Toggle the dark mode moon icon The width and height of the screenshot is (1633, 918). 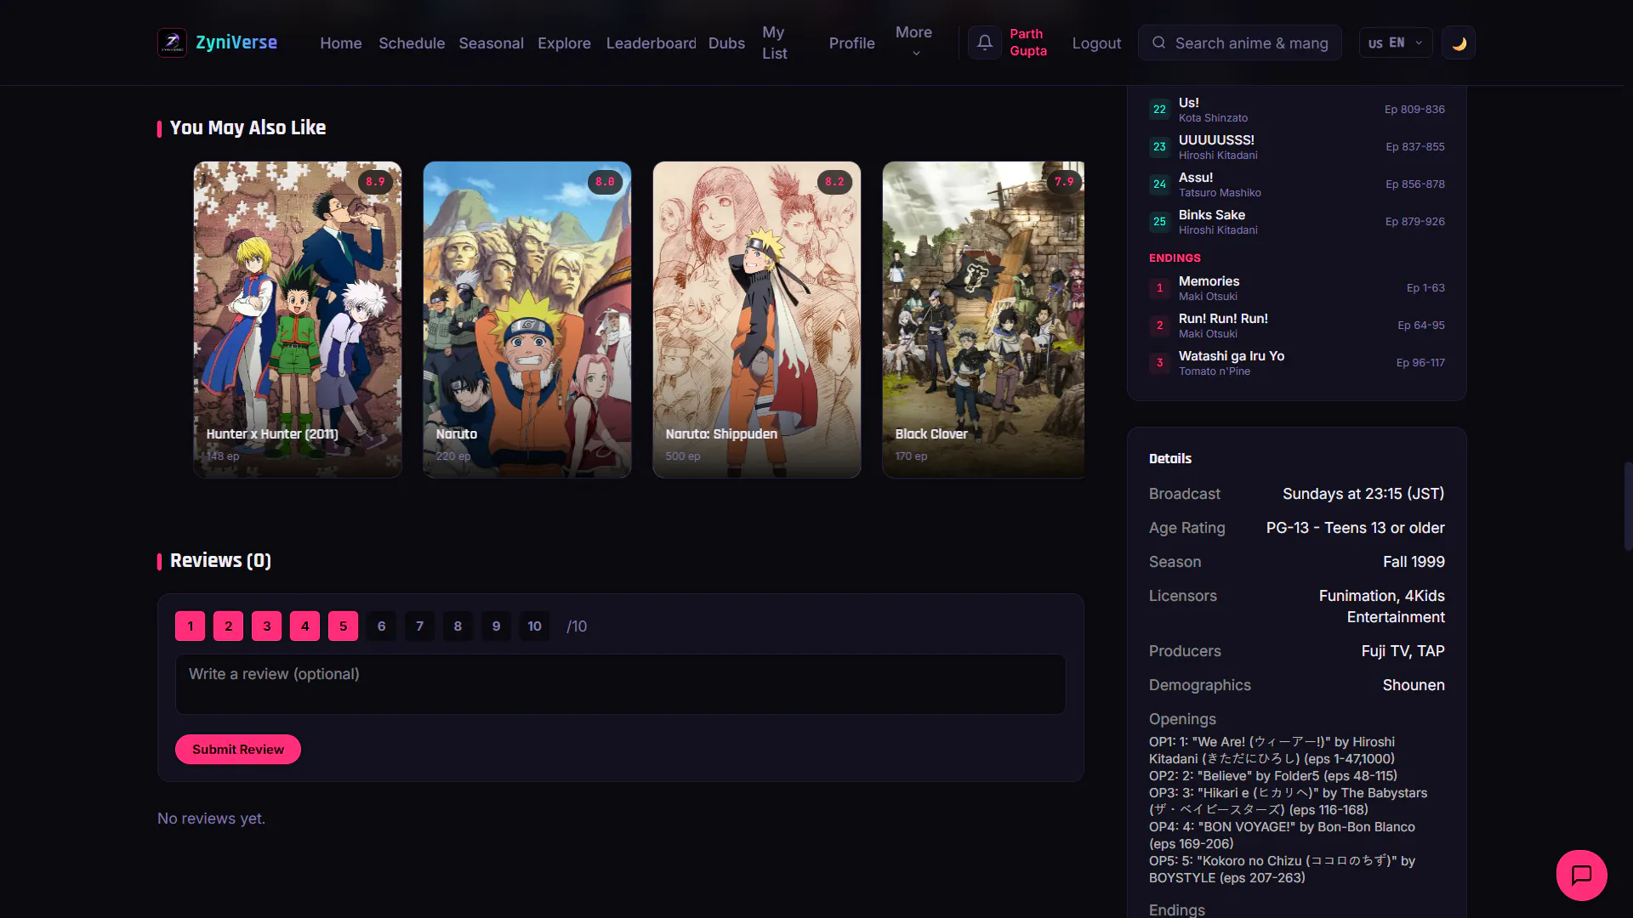pos(1459,42)
